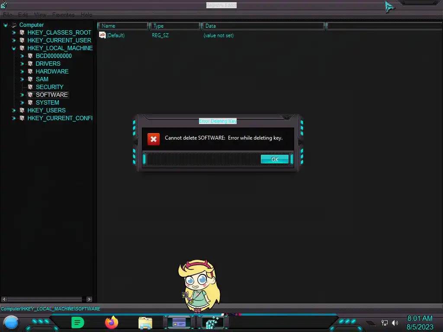Launch Firefox from the taskbar
The width and height of the screenshot is (443, 332).
coord(111,322)
